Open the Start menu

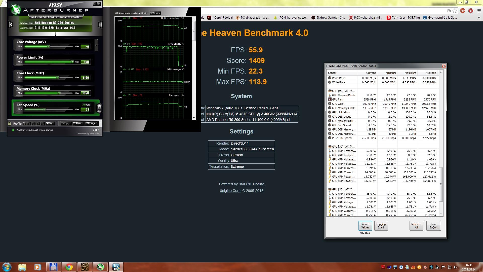7,267
